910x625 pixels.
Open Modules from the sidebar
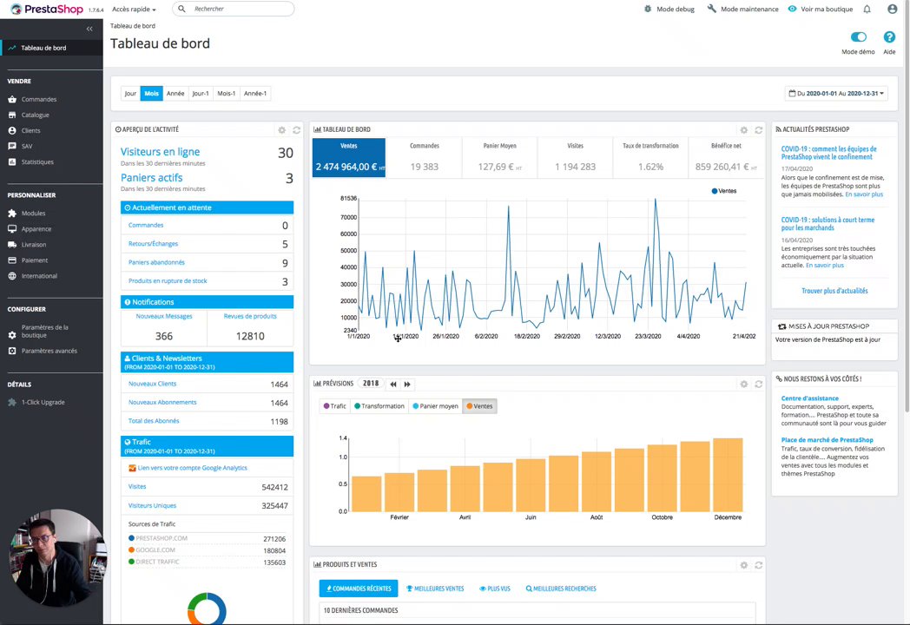(33, 214)
